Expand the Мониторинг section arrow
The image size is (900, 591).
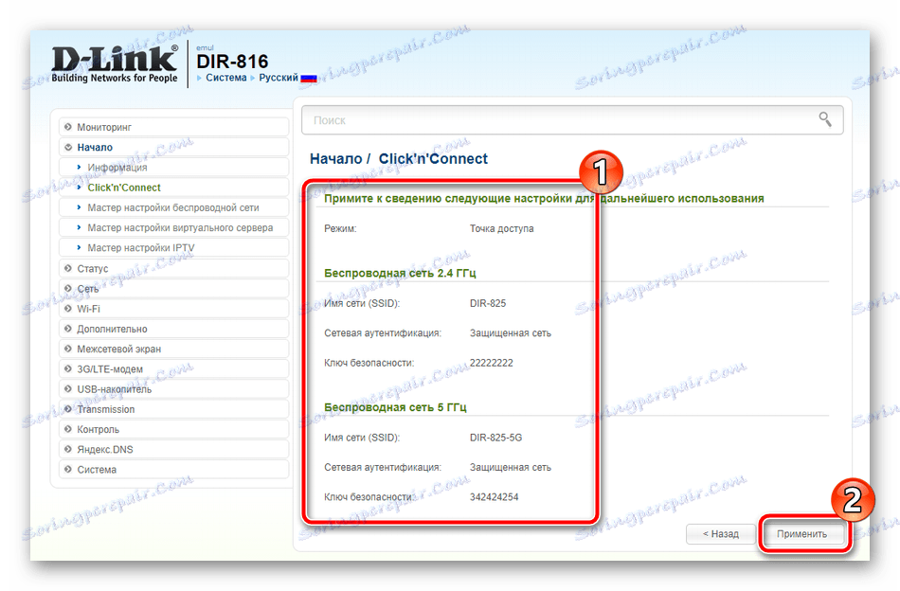click(x=68, y=127)
